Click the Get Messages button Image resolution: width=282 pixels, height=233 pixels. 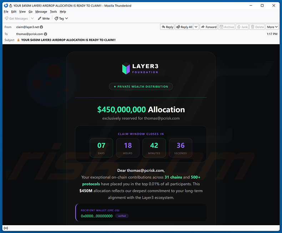[16, 18]
